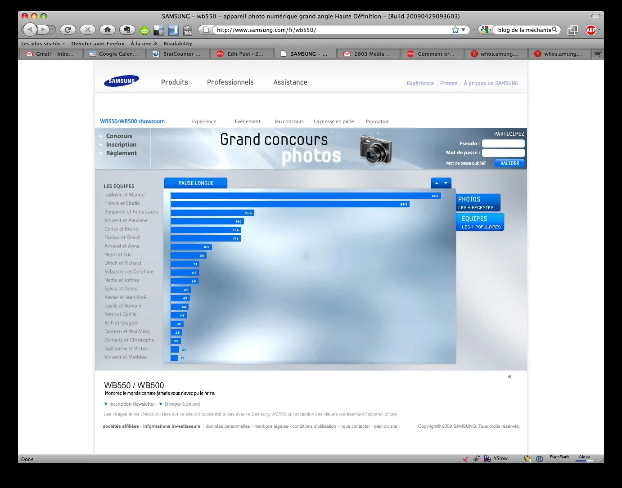Open the Règlement link
622x488 pixels.
122,153
